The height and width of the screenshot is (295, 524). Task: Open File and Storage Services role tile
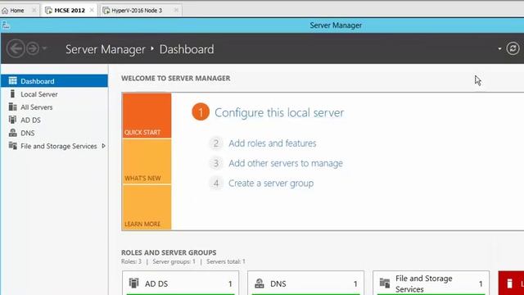pos(431,284)
